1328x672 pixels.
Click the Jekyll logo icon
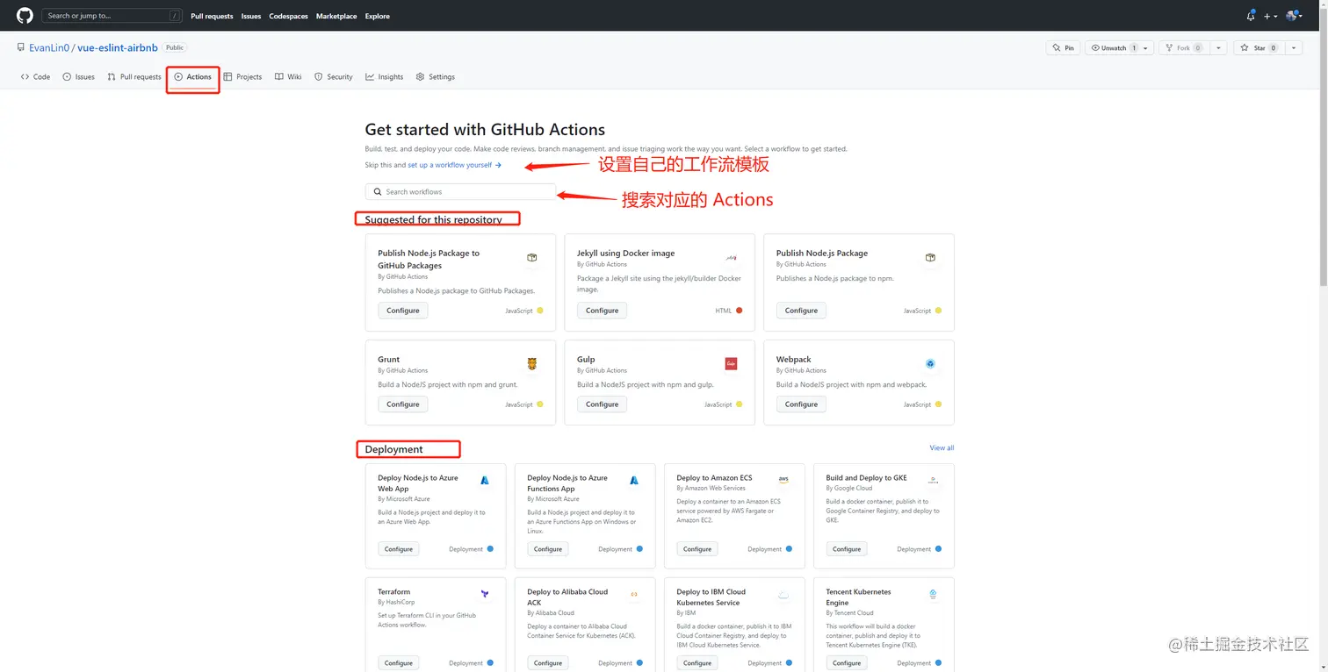(x=731, y=258)
